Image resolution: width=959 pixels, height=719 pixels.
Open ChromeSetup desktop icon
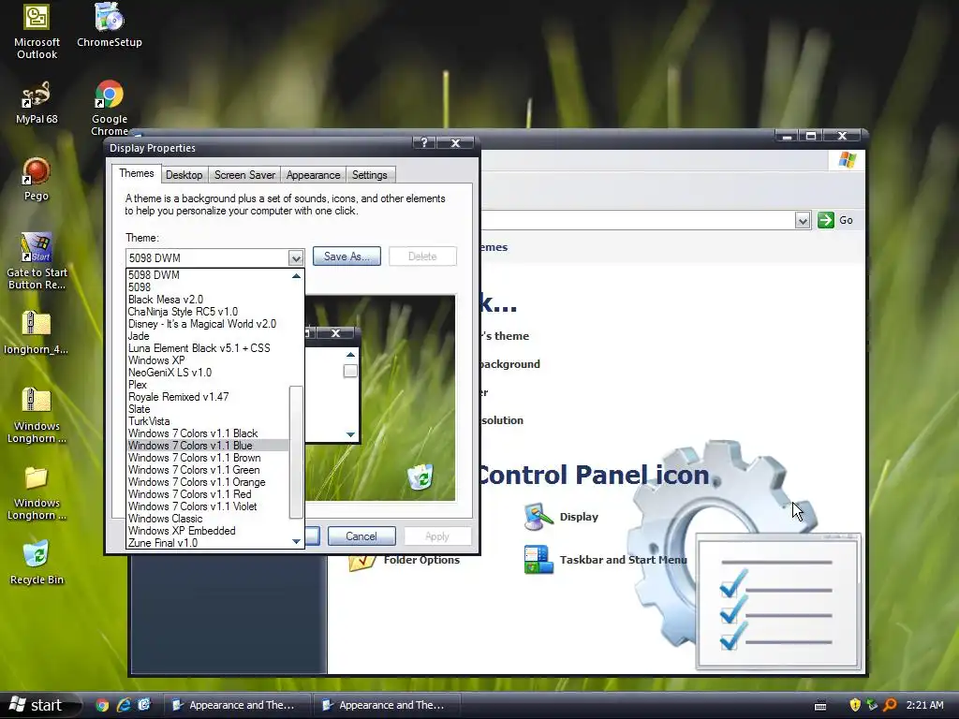pos(110,25)
